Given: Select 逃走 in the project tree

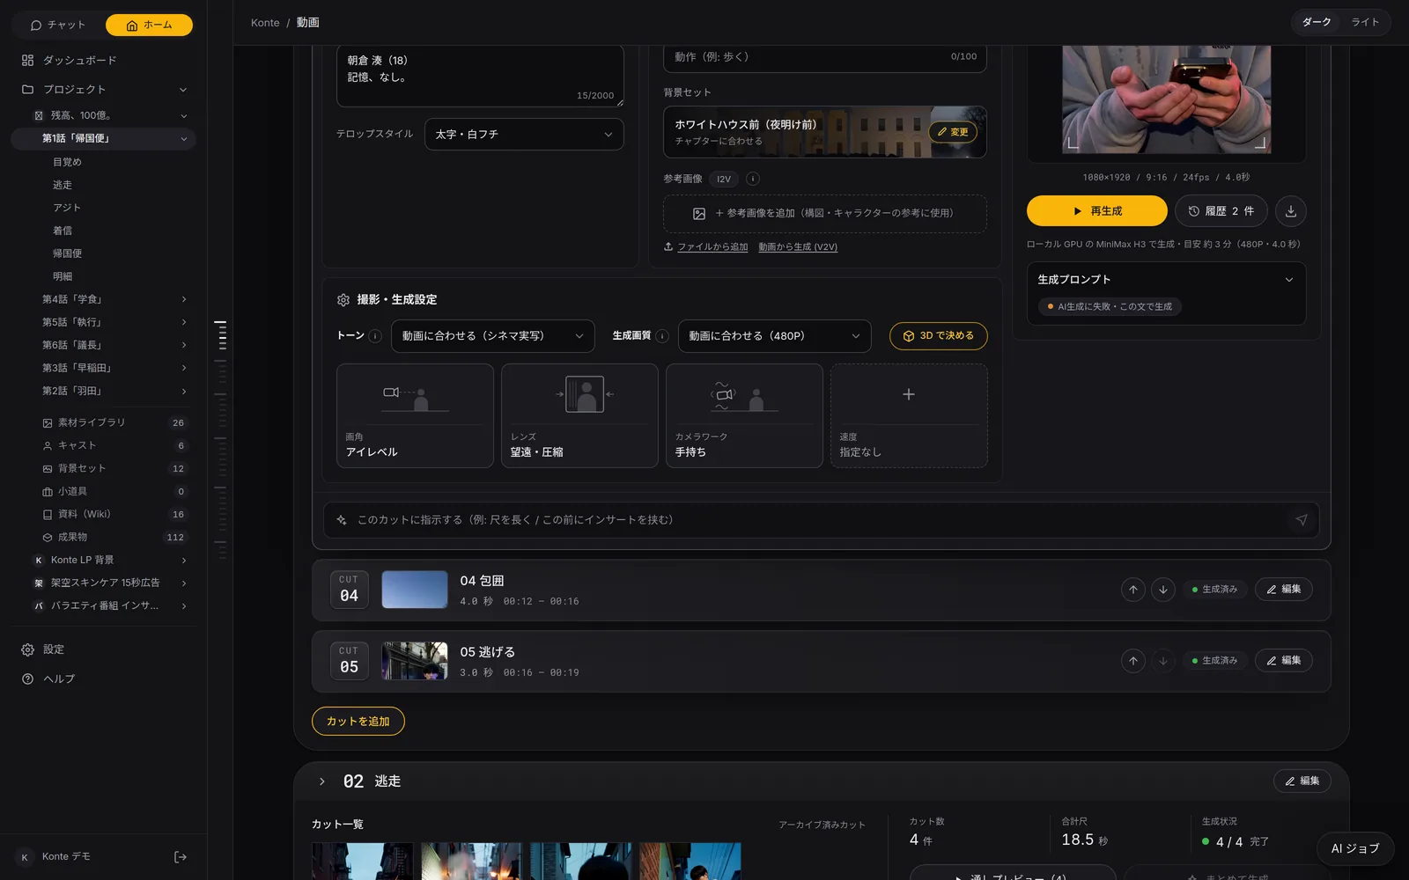Looking at the screenshot, I should (x=63, y=185).
